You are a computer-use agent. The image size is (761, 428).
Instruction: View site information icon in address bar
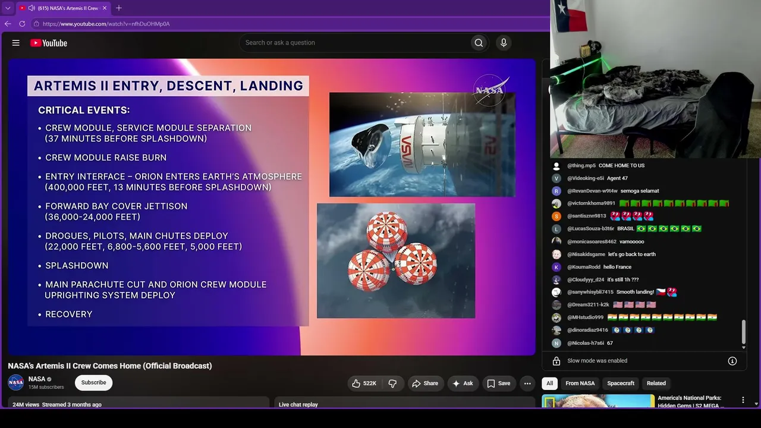pos(36,24)
